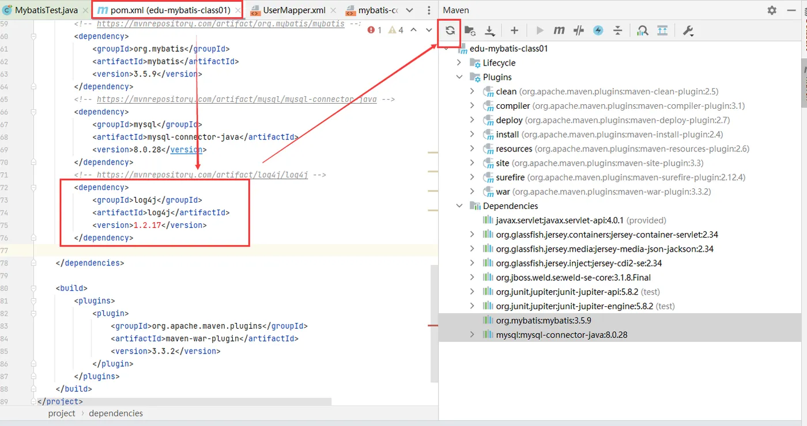Image resolution: width=807 pixels, height=426 pixels.
Task: Click the dependencies breadcrumb
Action: (x=116, y=413)
